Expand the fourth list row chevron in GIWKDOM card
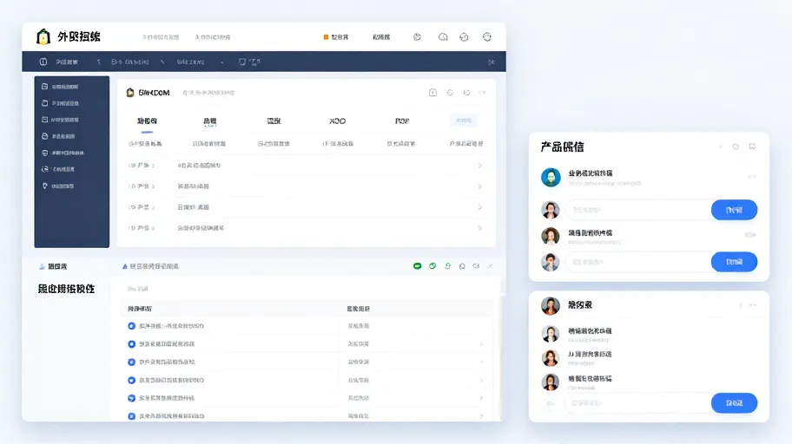792x444 pixels. coord(480,228)
